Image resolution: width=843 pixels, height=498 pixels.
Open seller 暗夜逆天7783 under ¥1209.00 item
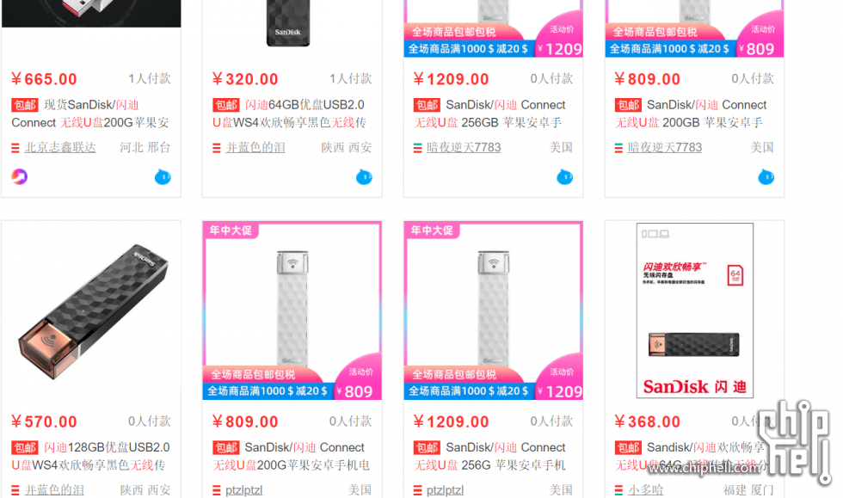[x=464, y=147]
